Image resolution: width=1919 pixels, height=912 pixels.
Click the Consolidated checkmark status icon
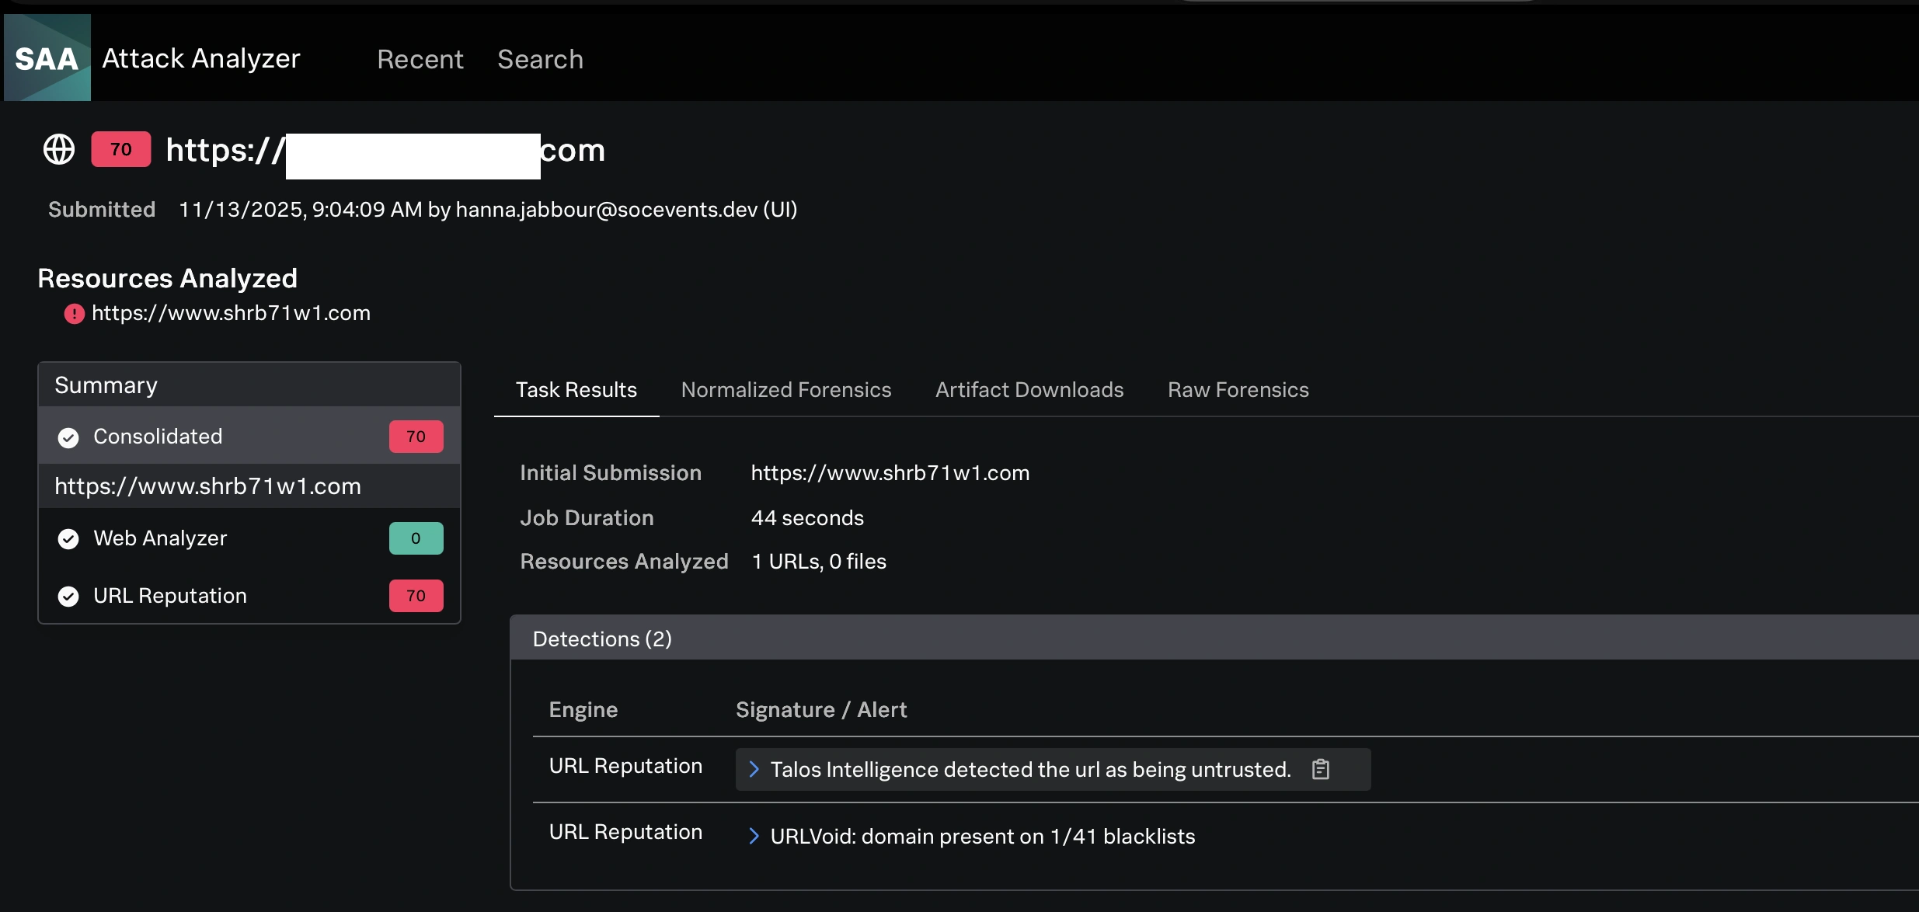coord(68,437)
